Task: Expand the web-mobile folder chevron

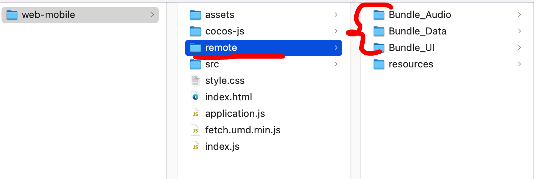Action: (x=152, y=15)
